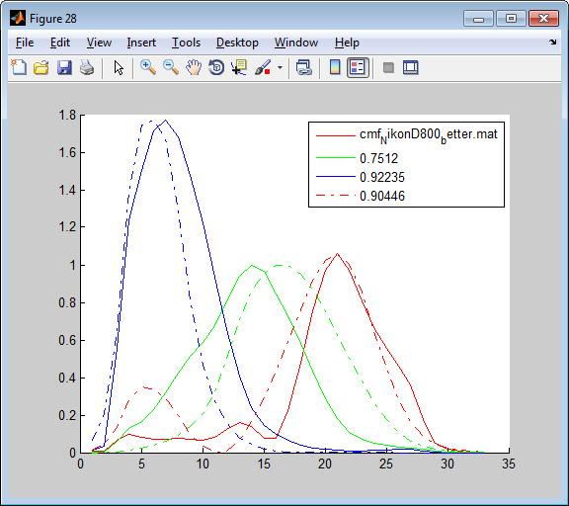Click the Figure 28 window title text
Screen dimensions: 569x506
[53, 19]
